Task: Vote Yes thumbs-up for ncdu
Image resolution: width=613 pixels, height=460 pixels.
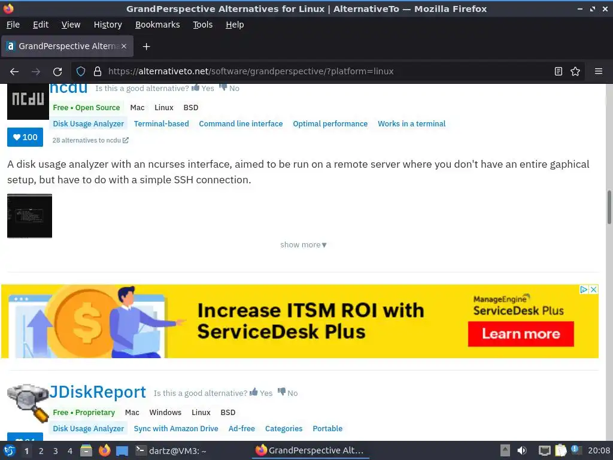Action: click(202, 88)
